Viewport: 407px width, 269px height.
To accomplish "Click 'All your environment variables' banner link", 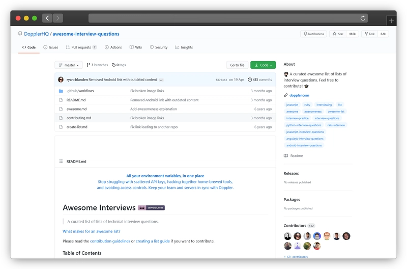I will tap(165, 176).
